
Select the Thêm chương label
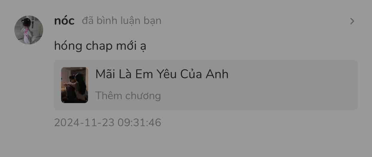coord(128,96)
